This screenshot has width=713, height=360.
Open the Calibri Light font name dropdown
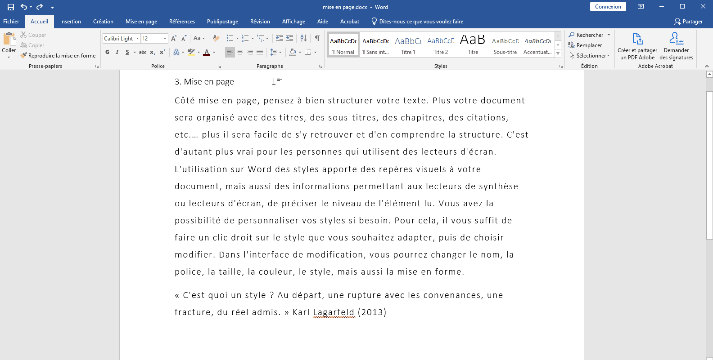point(137,39)
